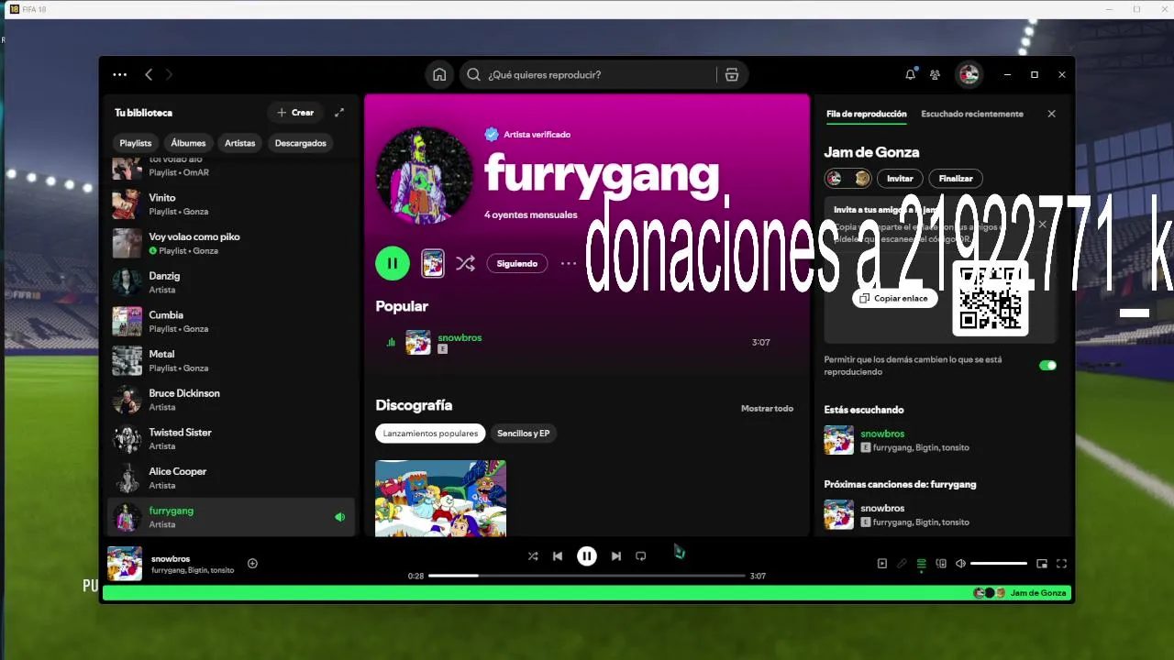Toggle the queue icon in player bar
The width and height of the screenshot is (1174, 660).
[922, 564]
